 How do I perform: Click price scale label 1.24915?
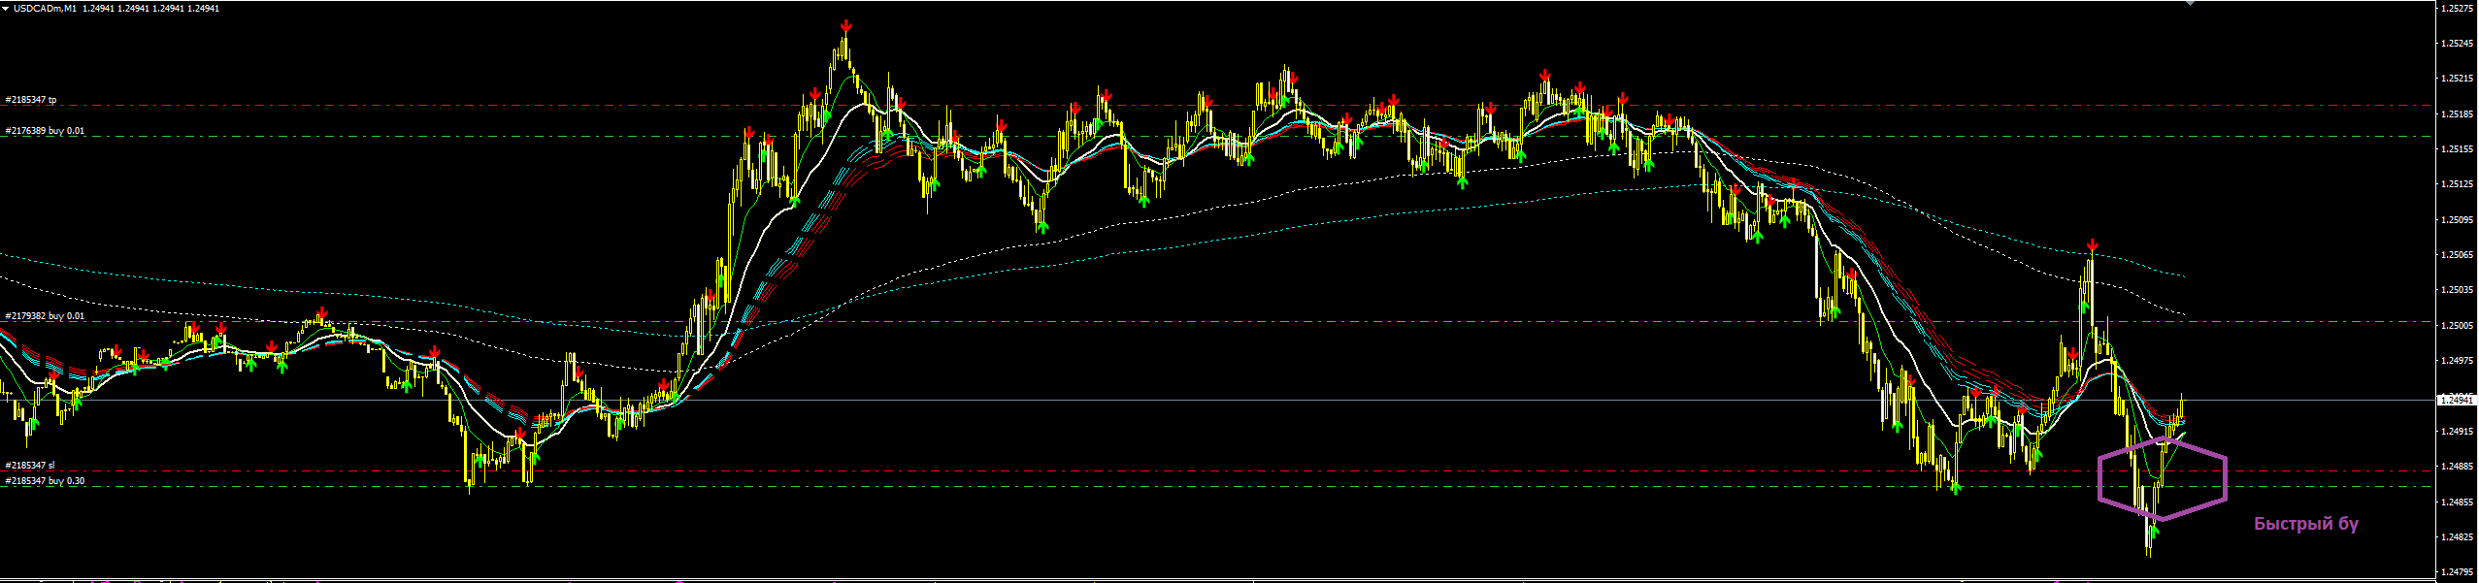coord(2457,432)
